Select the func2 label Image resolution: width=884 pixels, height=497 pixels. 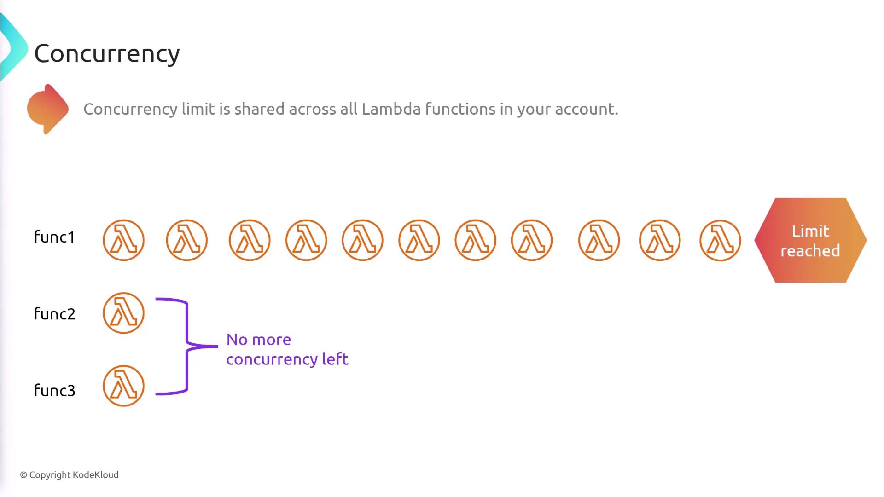coord(54,314)
